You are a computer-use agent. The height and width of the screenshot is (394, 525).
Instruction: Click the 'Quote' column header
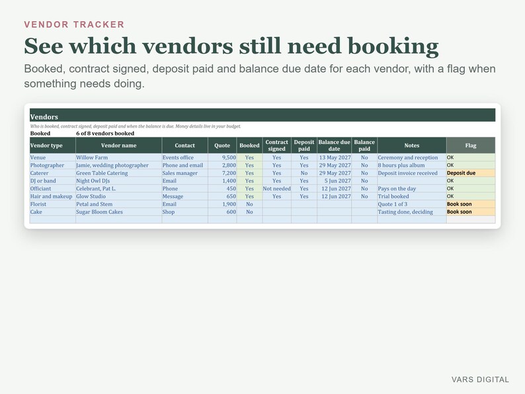point(222,145)
